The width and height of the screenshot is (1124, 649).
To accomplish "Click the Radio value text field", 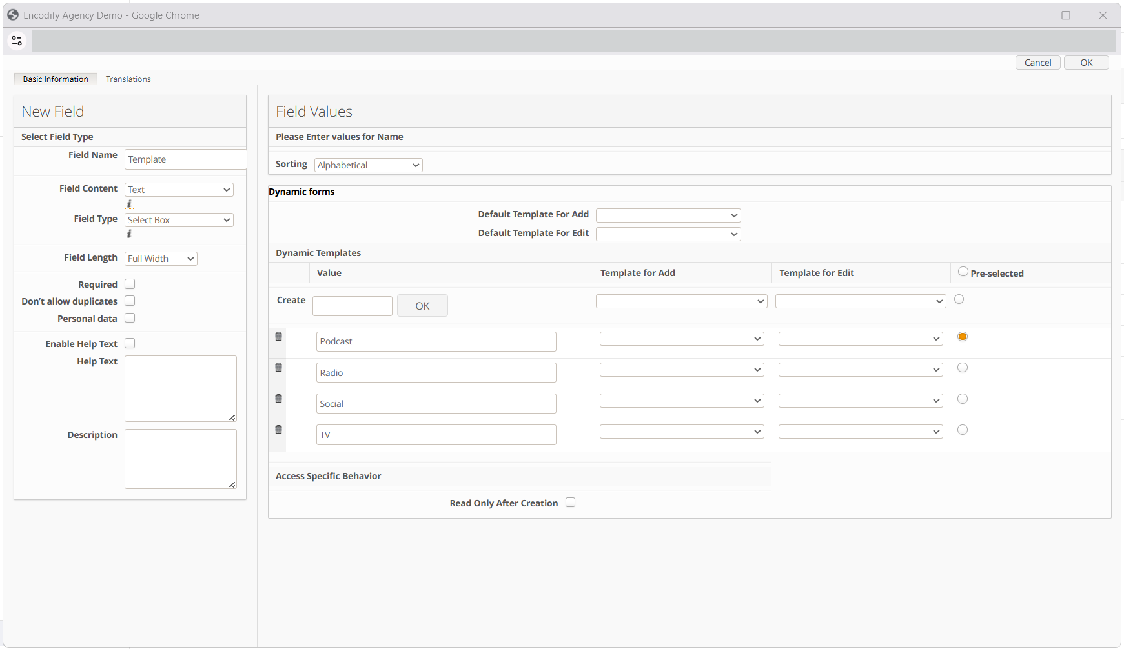I will click(436, 372).
